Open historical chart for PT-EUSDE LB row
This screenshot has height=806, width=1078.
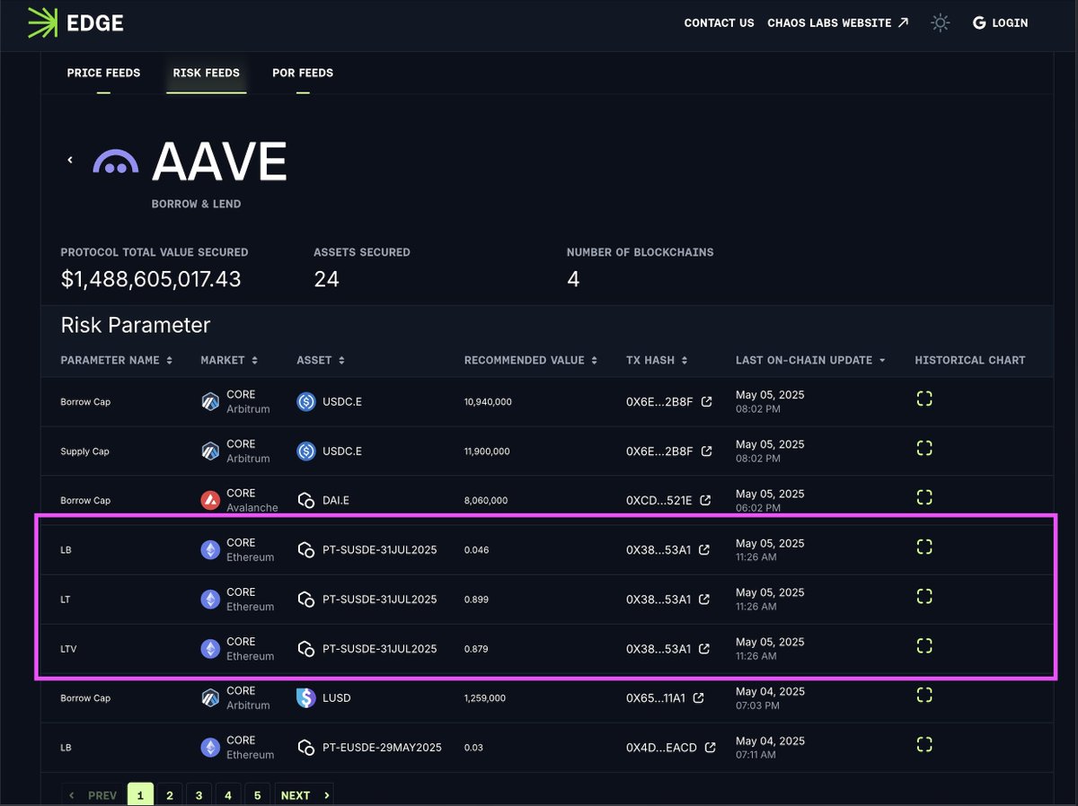click(924, 744)
